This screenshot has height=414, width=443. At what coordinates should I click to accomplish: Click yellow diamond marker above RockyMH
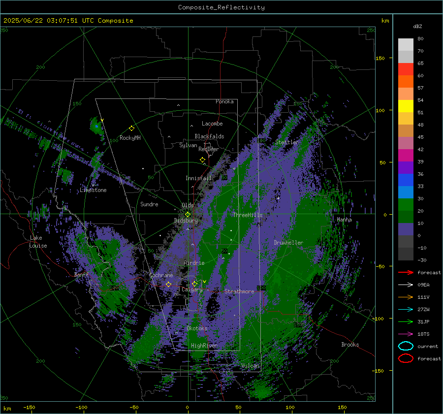coord(131,128)
